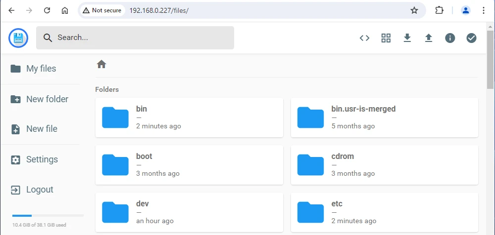Click the home breadcrumb icon
Screen dimensions: 495x235
(101, 64)
